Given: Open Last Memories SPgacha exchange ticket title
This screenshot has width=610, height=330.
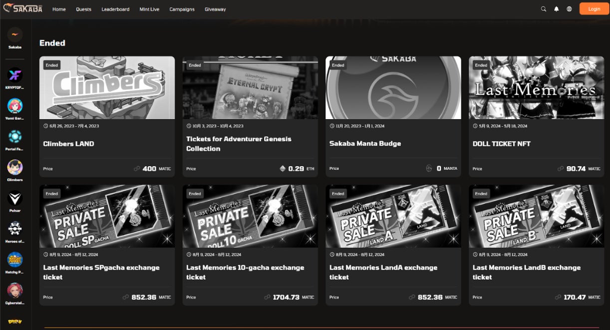Looking at the screenshot, I should click(101, 272).
